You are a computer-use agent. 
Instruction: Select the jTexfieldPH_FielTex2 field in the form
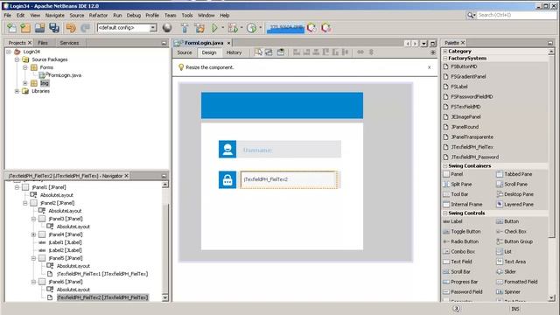(289, 179)
